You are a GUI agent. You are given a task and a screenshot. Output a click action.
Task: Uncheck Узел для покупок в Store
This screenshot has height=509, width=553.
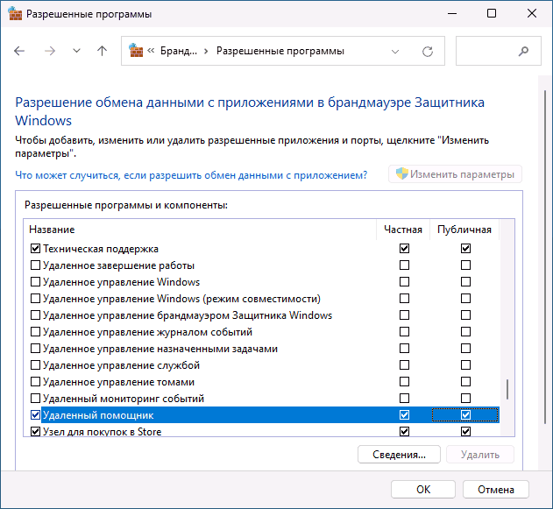pyautogui.click(x=35, y=431)
